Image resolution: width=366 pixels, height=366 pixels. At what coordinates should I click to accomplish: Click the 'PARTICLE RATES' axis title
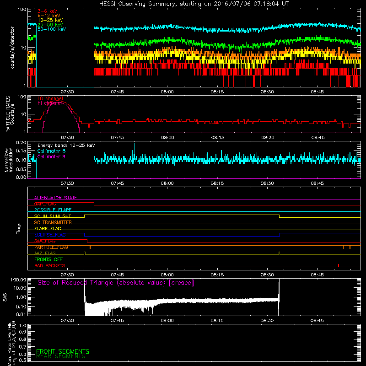8,114
